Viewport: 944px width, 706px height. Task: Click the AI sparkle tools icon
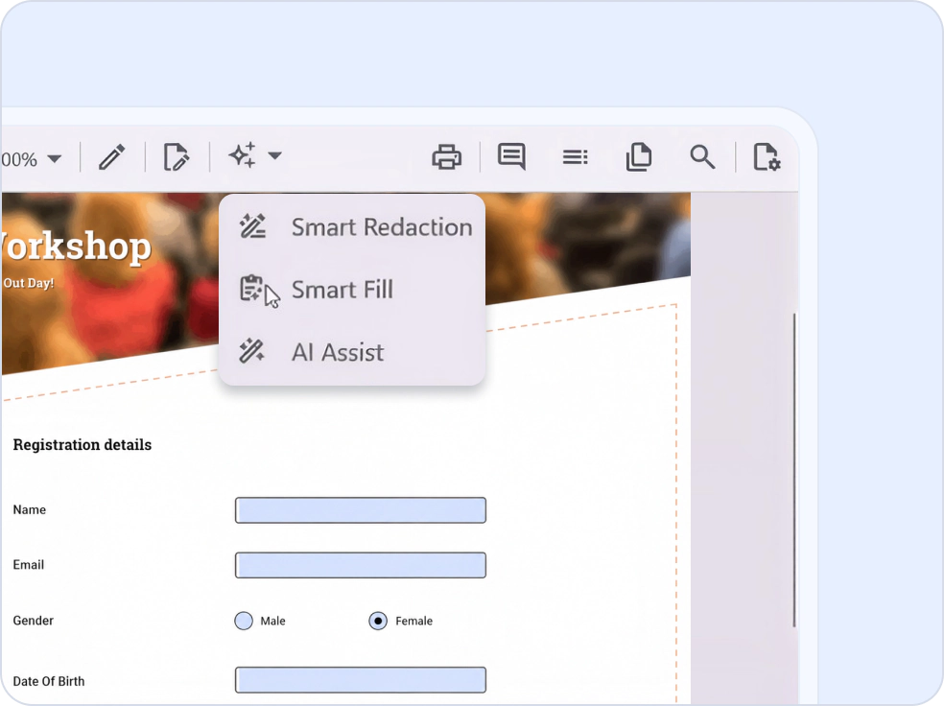click(x=243, y=155)
